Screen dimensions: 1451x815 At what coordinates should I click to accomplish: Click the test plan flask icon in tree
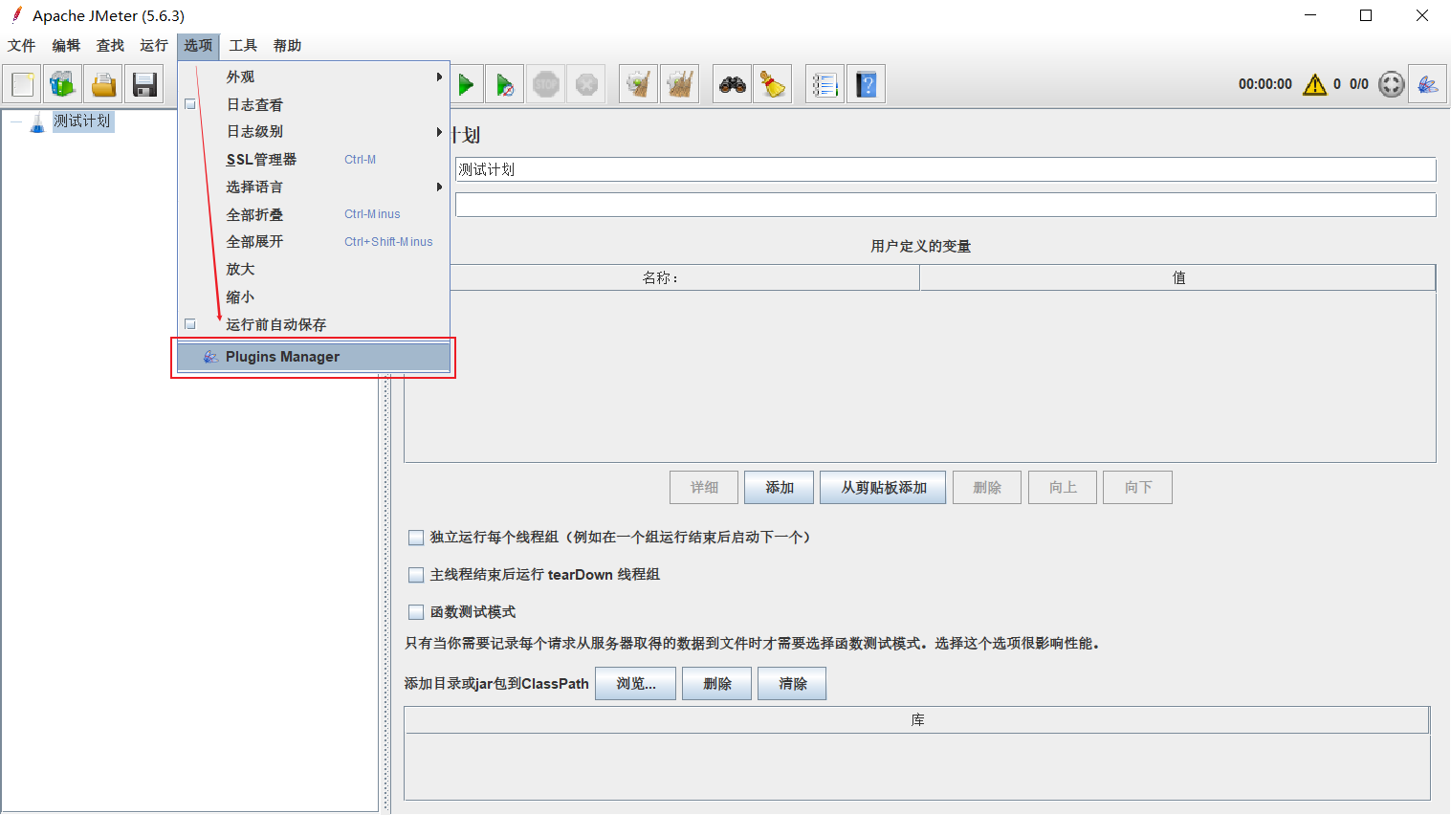click(37, 122)
